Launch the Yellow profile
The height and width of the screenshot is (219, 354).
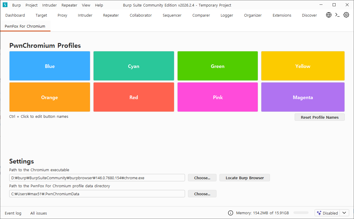(x=303, y=66)
